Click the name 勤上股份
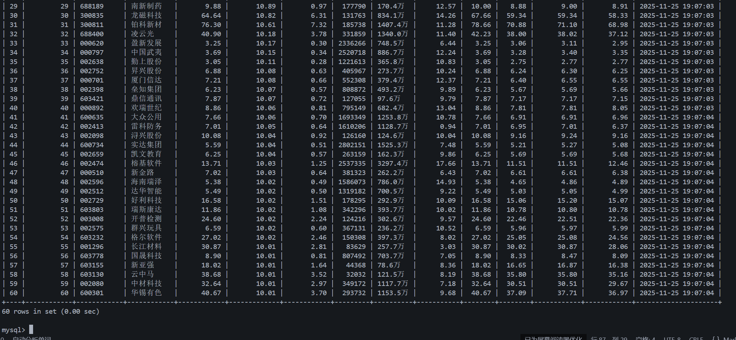Viewport: 736px width, 340px height. click(146, 62)
